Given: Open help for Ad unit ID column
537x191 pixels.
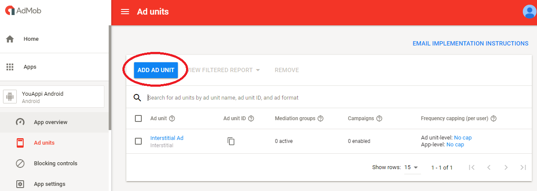Looking at the screenshot, I should click(251, 118).
